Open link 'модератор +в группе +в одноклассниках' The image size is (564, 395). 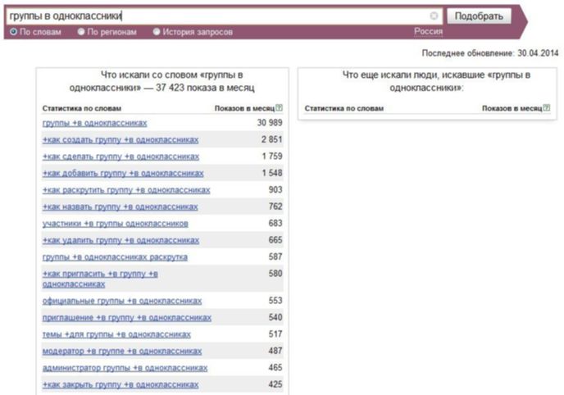[x=122, y=351]
